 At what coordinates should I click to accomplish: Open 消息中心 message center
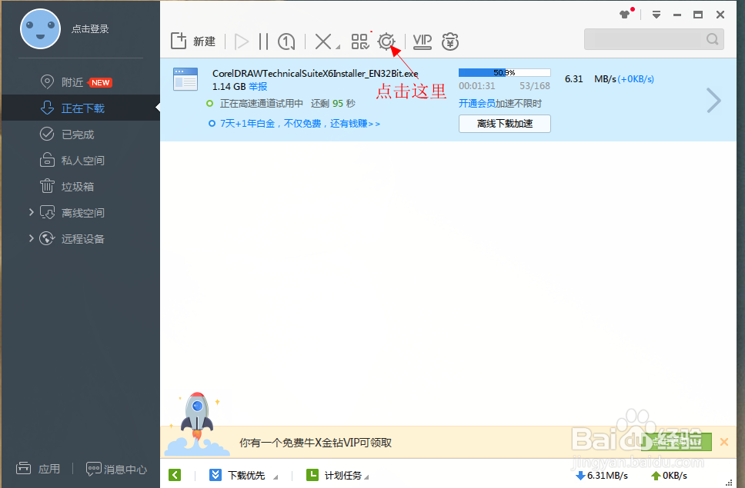(116, 469)
